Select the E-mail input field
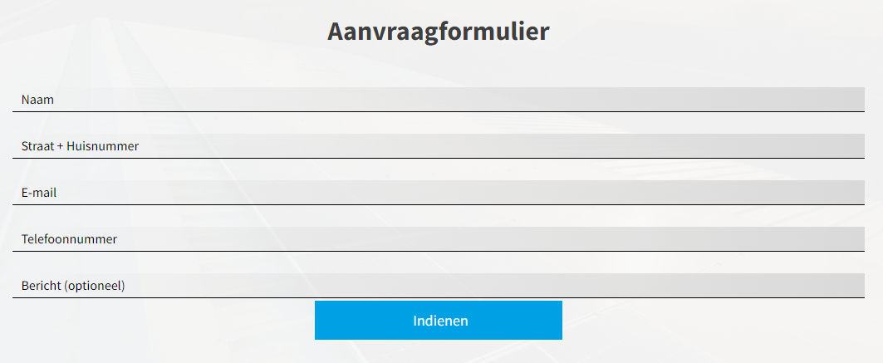Viewport: 883px width, 363px height. [x=438, y=193]
